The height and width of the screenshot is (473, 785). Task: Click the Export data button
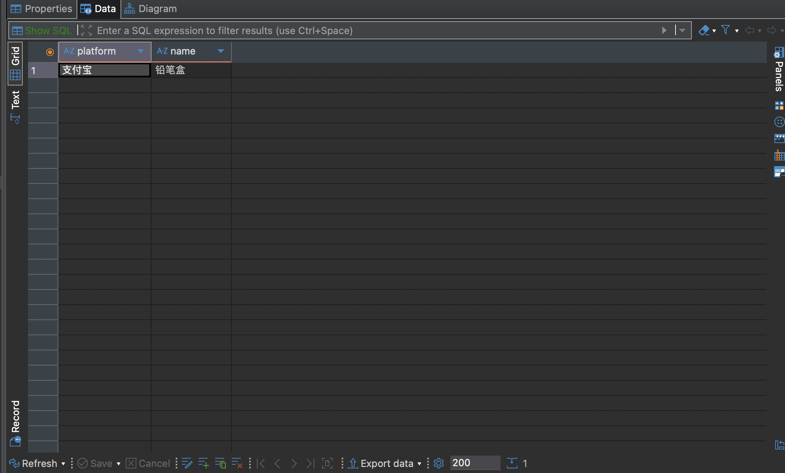pyautogui.click(x=381, y=463)
